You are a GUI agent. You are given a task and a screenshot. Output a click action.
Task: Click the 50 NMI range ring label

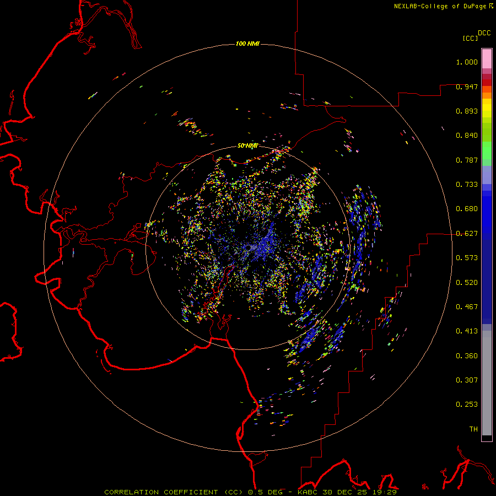tap(247, 146)
